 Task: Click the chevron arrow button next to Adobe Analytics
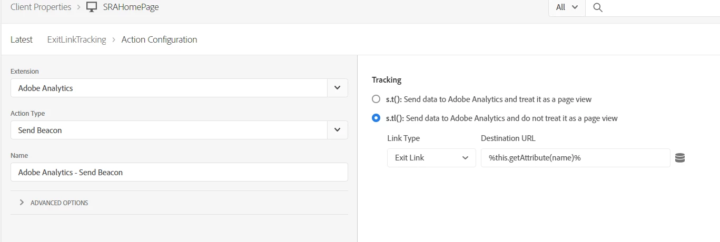338,88
